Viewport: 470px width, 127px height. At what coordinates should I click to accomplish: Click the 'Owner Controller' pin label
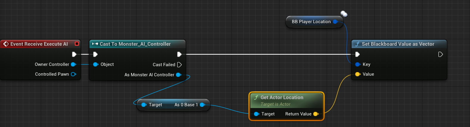tap(52, 64)
